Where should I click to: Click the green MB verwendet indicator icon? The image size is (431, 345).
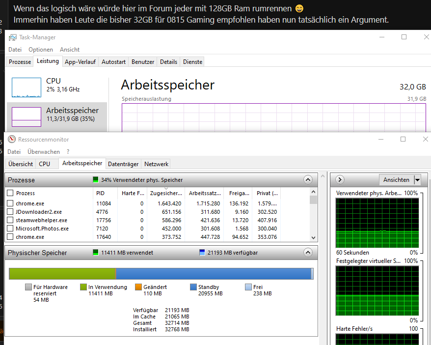95,252
